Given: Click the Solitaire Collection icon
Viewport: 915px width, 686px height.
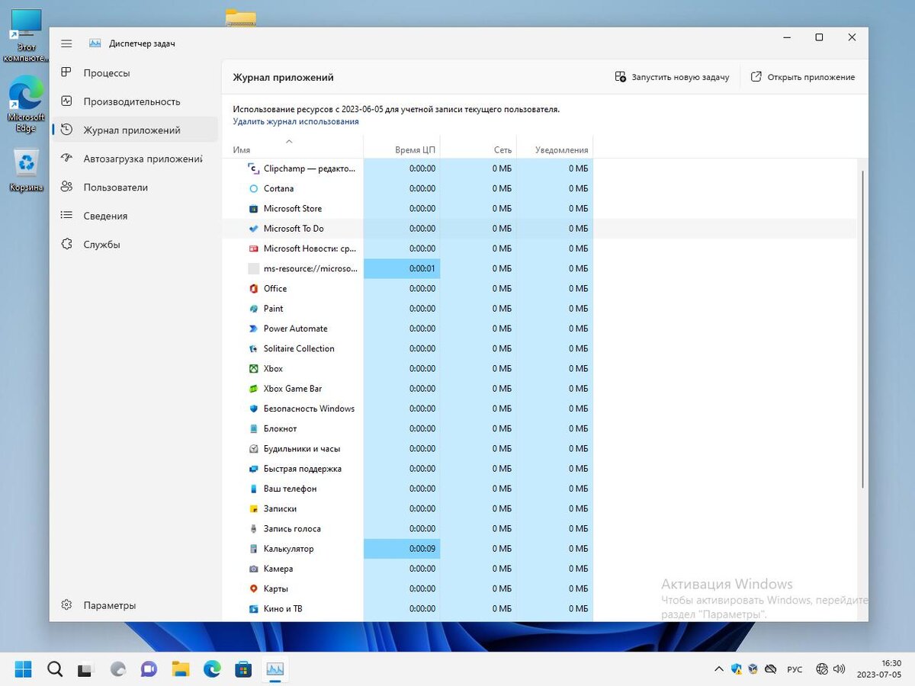Looking at the screenshot, I should (254, 348).
